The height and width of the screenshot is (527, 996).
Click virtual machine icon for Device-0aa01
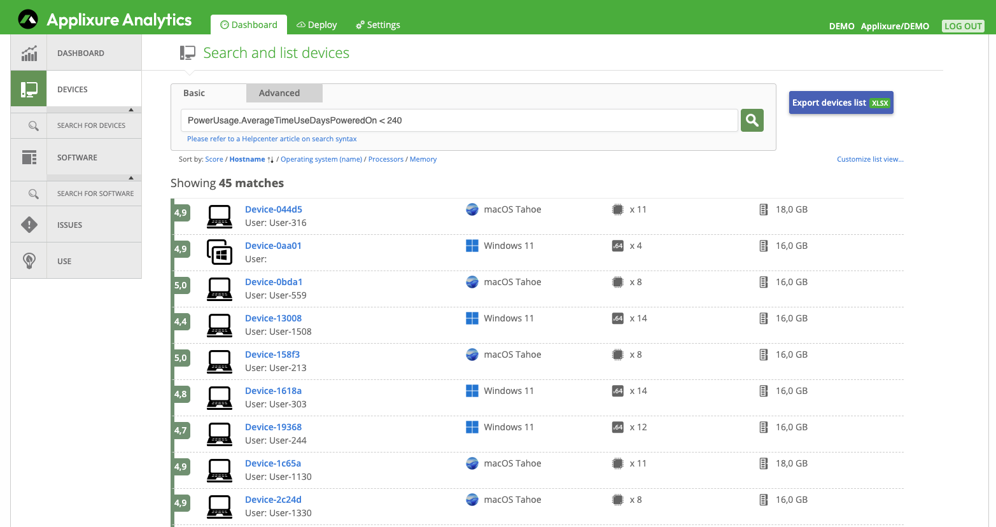220,252
